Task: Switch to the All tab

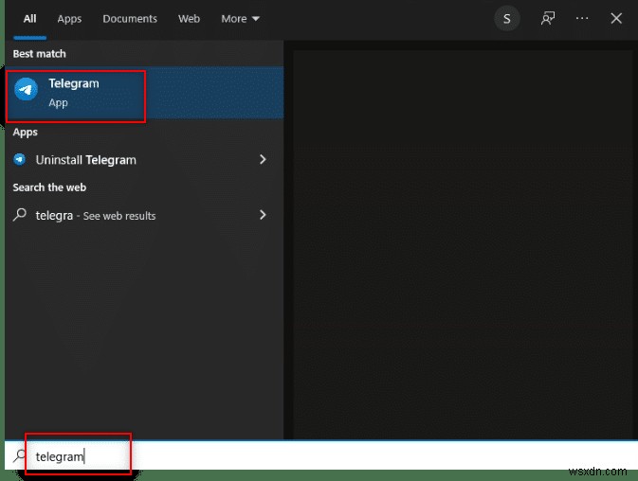Action: click(x=29, y=19)
